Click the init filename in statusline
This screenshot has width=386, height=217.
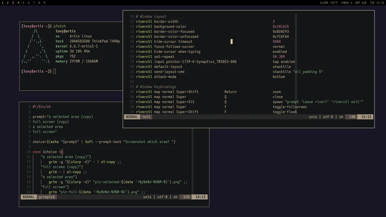(146, 117)
